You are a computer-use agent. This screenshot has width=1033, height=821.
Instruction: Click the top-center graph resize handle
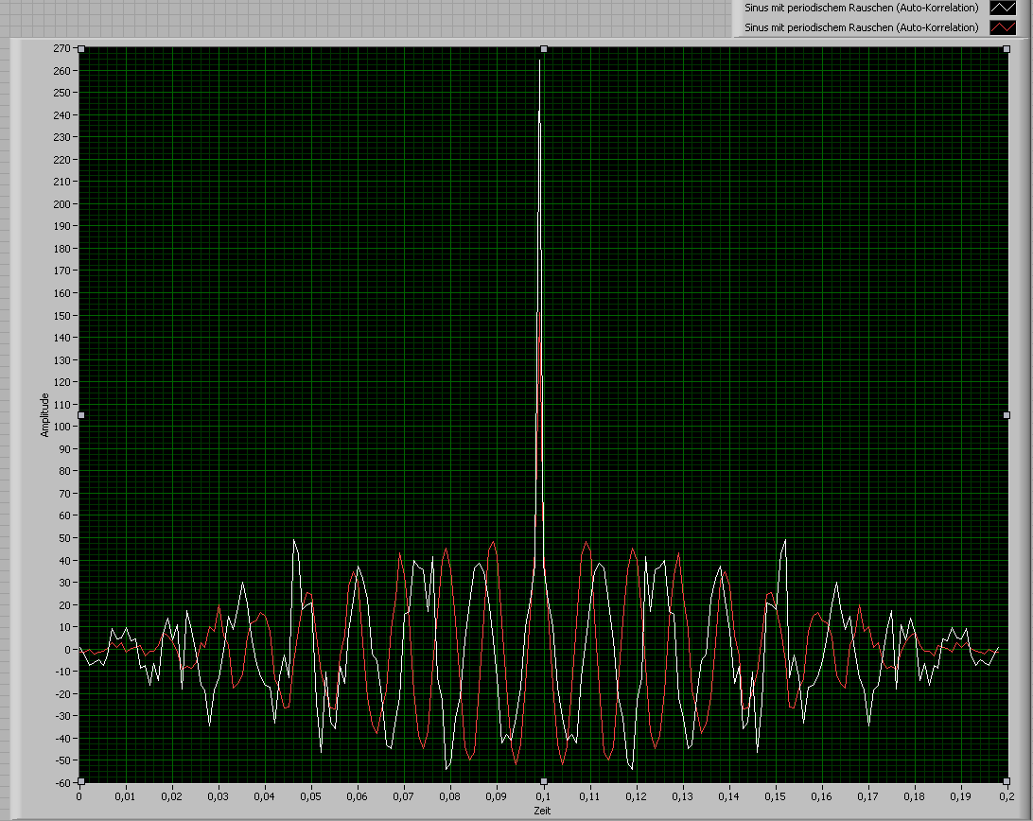[x=543, y=48]
